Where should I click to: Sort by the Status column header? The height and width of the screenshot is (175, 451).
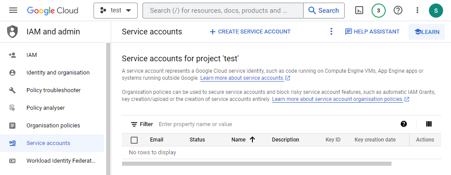tap(197, 140)
